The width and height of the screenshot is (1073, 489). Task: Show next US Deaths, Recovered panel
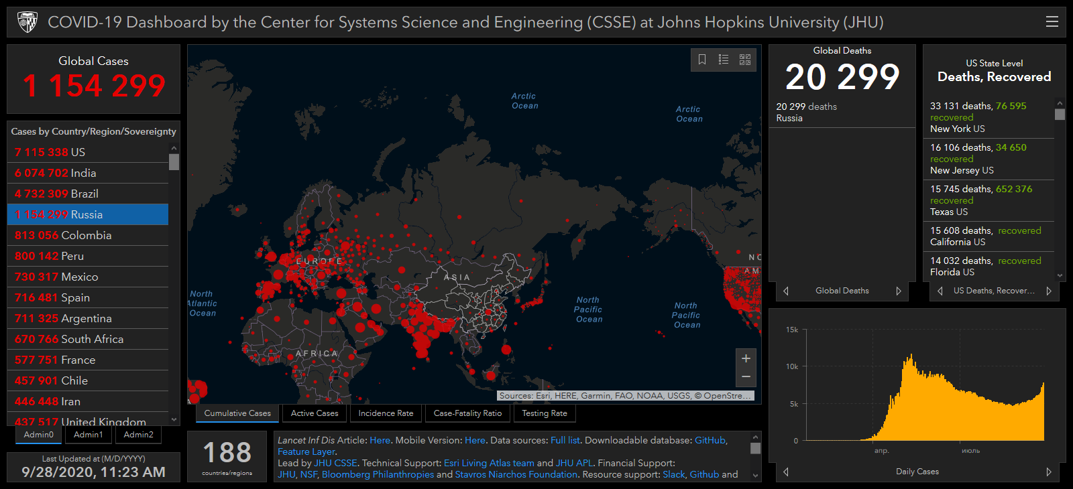(x=1049, y=291)
